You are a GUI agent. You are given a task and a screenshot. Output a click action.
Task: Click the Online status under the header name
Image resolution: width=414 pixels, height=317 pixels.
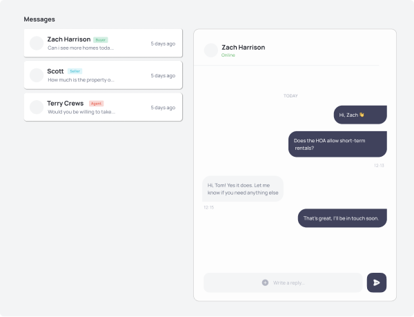click(x=228, y=55)
